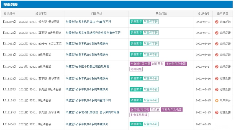Click car model 2020款 530Li 领先型 M运动套装
The width and height of the screenshot is (236, 132).
tap(40, 89)
